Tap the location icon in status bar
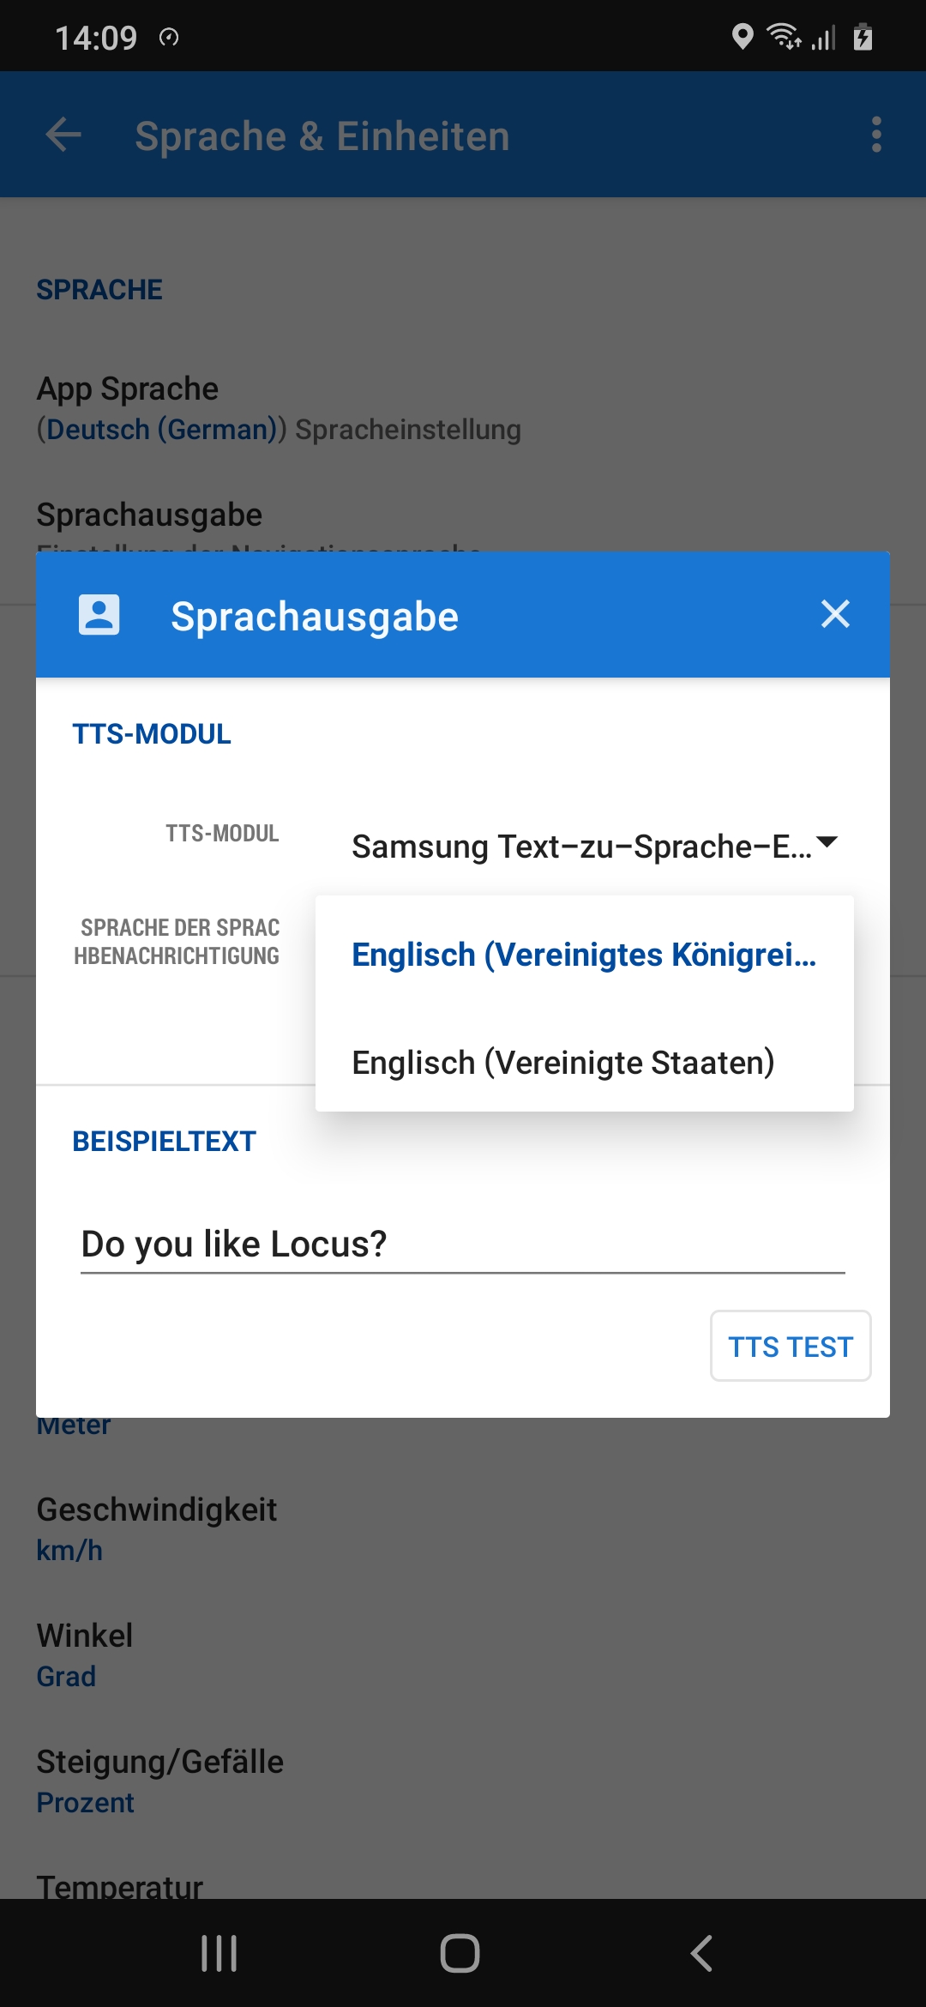Viewport: 926px width, 2007px height. [x=743, y=37]
